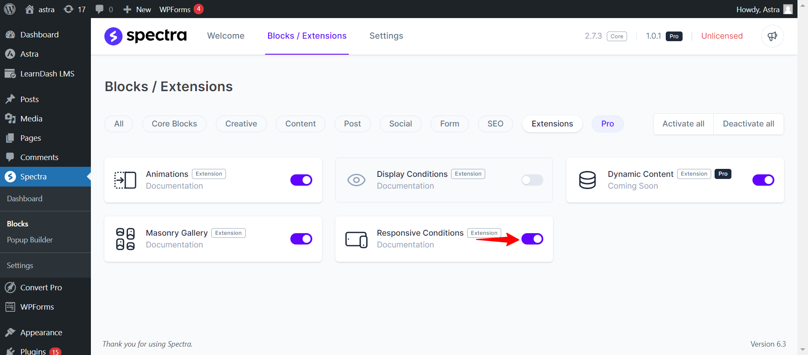Screen dimensions: 808x355
Task: Click the Masonry Gallery grid icon
Action: click(125, 239)
